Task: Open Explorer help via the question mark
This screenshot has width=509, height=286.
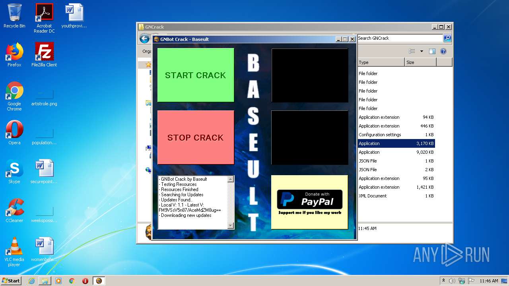Action: coord(443,51)
